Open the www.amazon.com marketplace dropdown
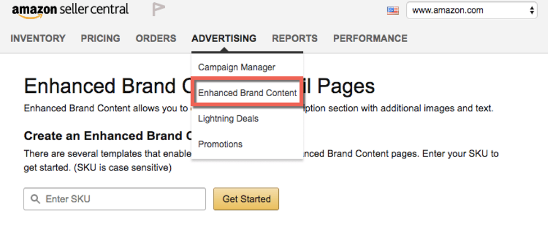 471,10
